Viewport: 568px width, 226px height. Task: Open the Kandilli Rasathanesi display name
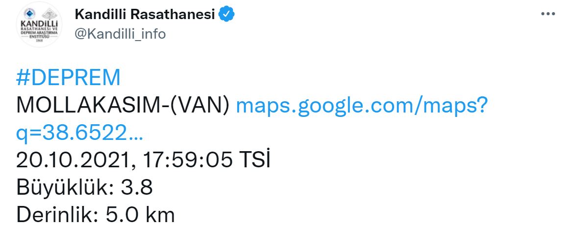coord(145,15)
